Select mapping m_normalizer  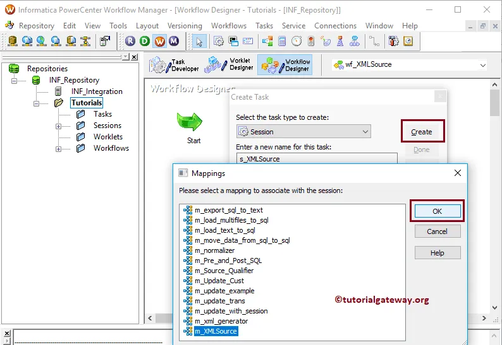[x=214, y=250]
